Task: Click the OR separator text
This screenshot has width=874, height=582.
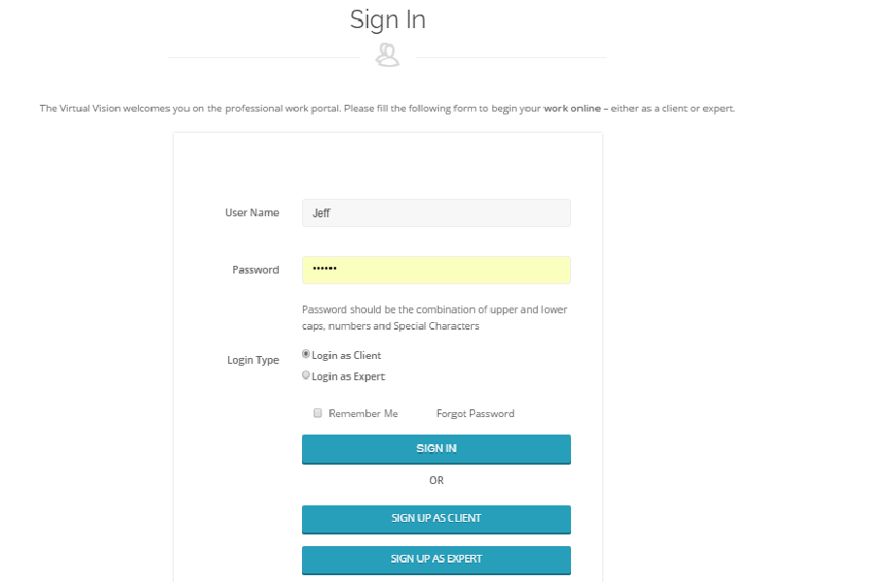Action: click(436, 480)
